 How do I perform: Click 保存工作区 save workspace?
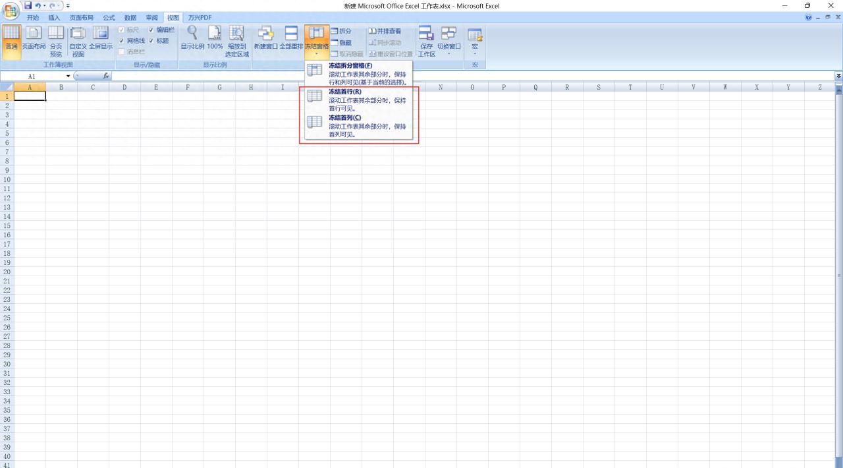[427, 42]
